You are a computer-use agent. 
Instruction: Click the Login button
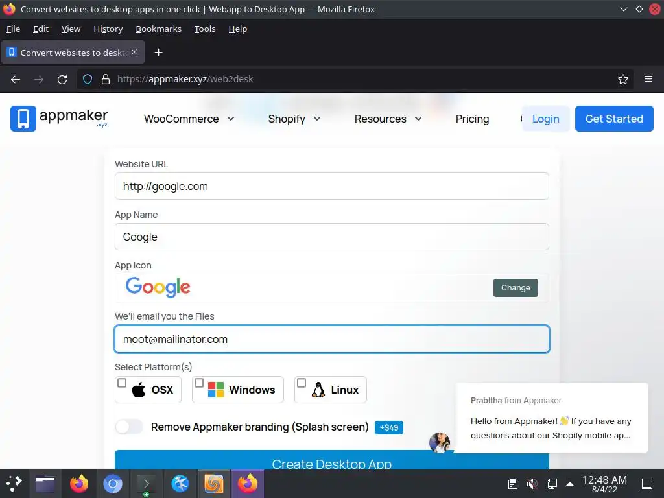coord(545,119)
